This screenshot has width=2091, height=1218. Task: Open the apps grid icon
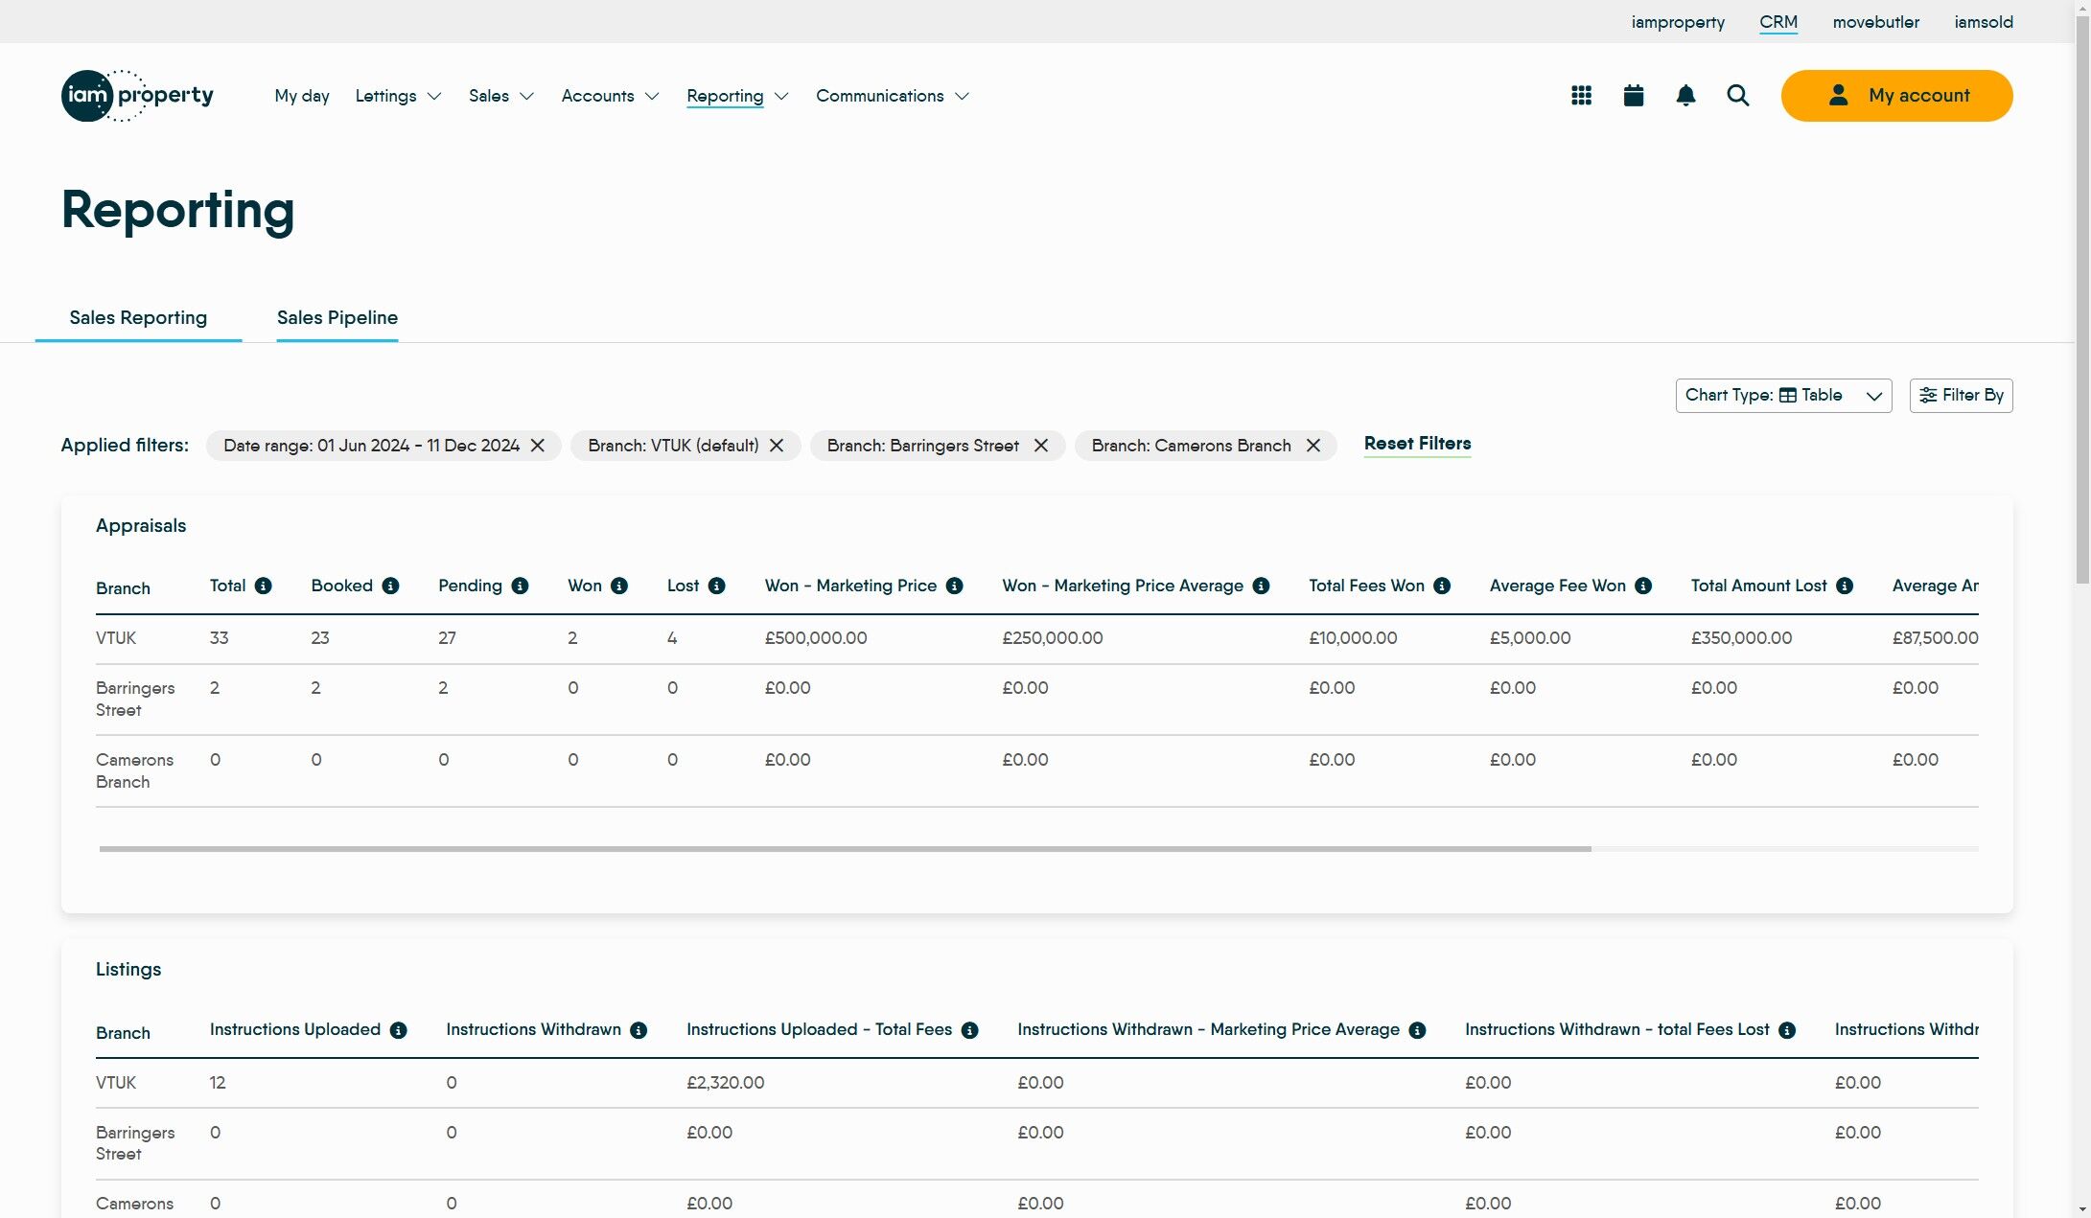[1581, 96]
